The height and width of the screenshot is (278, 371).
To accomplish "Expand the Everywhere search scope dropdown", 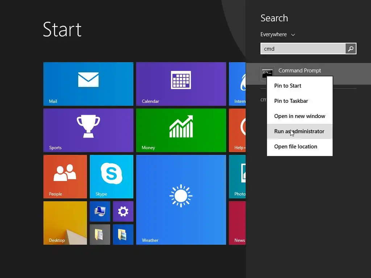I will pyautogui.click(x=278, y=34).
